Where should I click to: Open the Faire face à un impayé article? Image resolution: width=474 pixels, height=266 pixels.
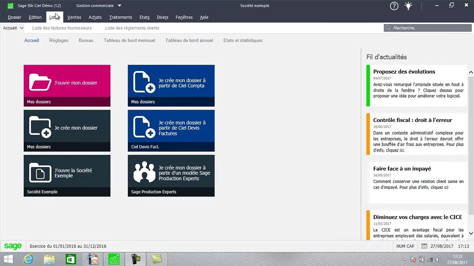pos(417,183)
